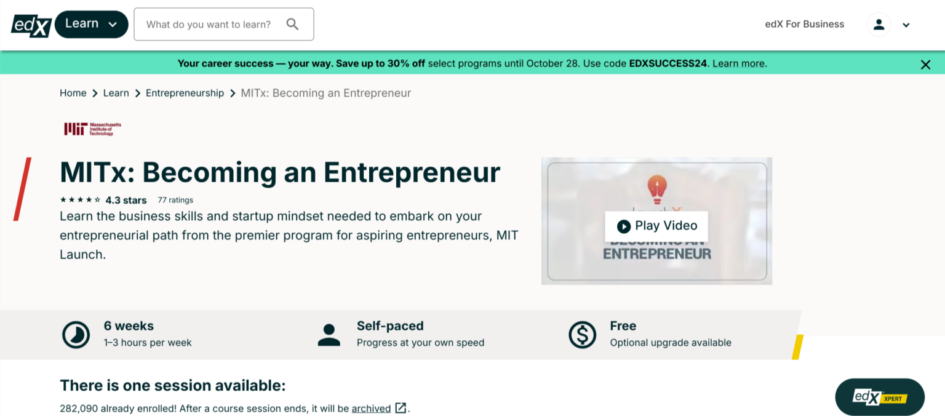Click the dollar sign icon next to Free
This screenshot has height=416, width=945.
coord(582,334)
